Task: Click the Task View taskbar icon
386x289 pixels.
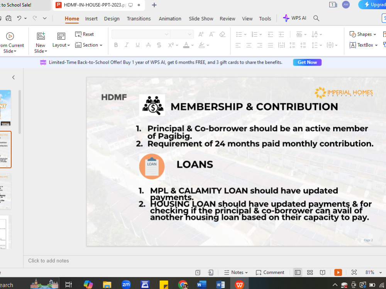Action: [68, 285]
